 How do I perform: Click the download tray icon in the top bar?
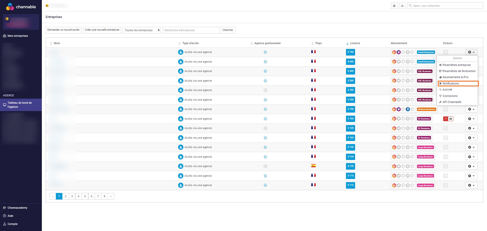[x=402, y=6]
